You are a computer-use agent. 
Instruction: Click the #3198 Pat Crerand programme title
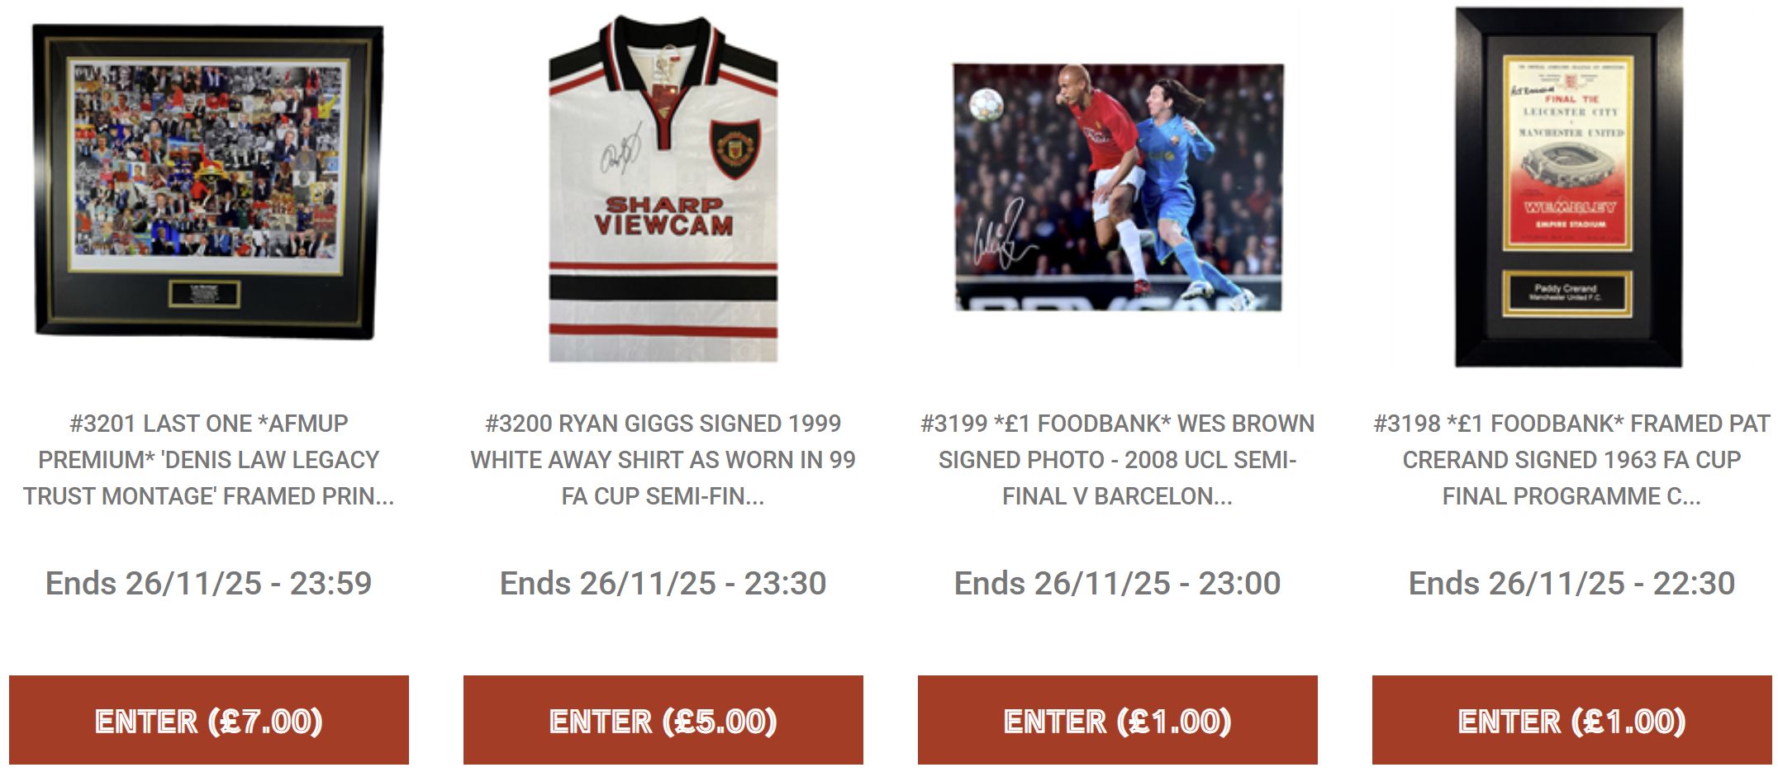(1571, 460)
